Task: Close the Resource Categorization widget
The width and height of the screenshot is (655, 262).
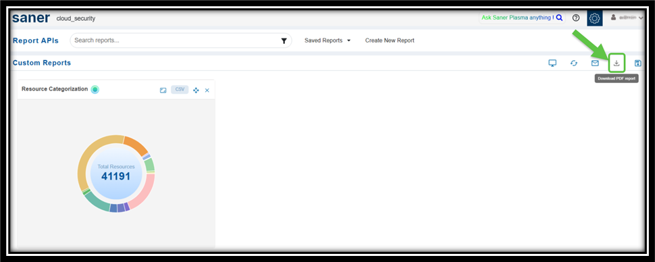Action: click(207, 90)
